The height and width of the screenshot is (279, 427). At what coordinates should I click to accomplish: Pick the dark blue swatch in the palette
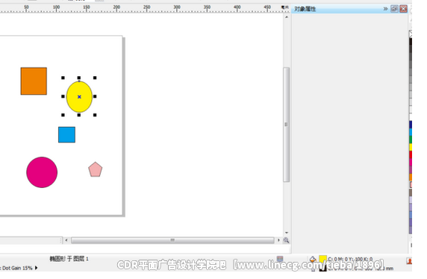click(411, 125)
